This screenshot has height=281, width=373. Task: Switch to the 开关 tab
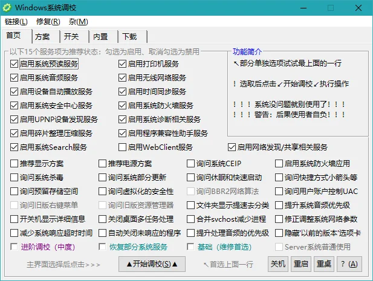pyautogui.click(x=74, y=37)
